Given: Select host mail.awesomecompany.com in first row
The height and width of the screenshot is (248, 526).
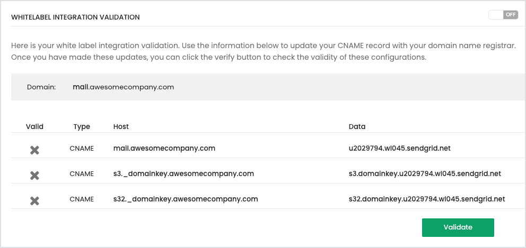Looking at the screenshot, I should [164, 149].
